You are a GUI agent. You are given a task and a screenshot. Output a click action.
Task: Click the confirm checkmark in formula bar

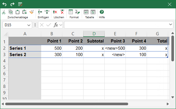(49, 25)
